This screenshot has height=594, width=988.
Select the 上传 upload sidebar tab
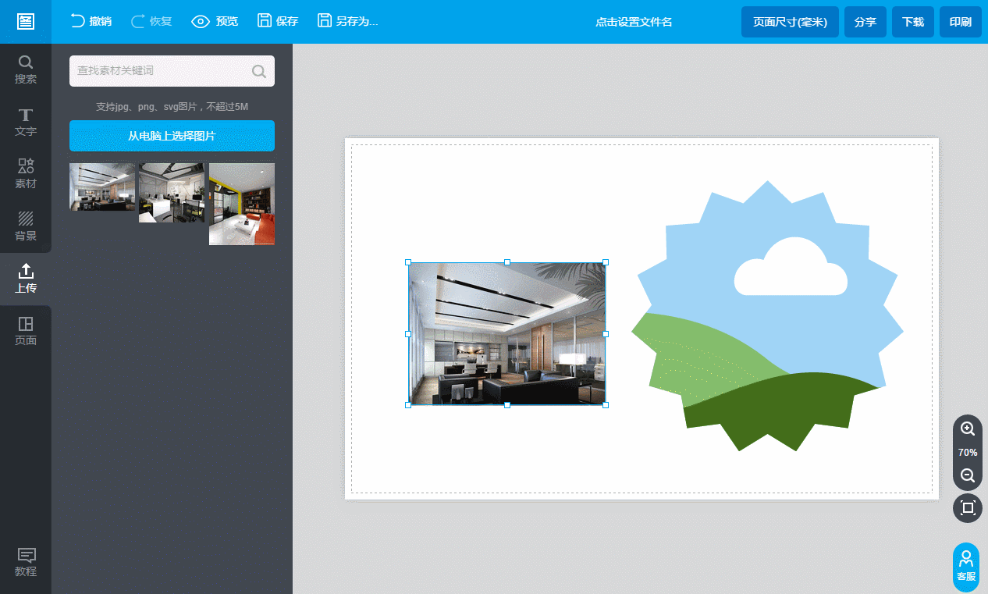(26, 279)
